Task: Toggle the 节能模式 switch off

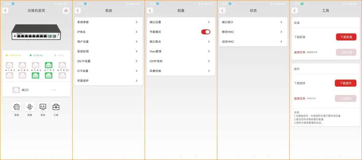Action: [x=206, y=32]
